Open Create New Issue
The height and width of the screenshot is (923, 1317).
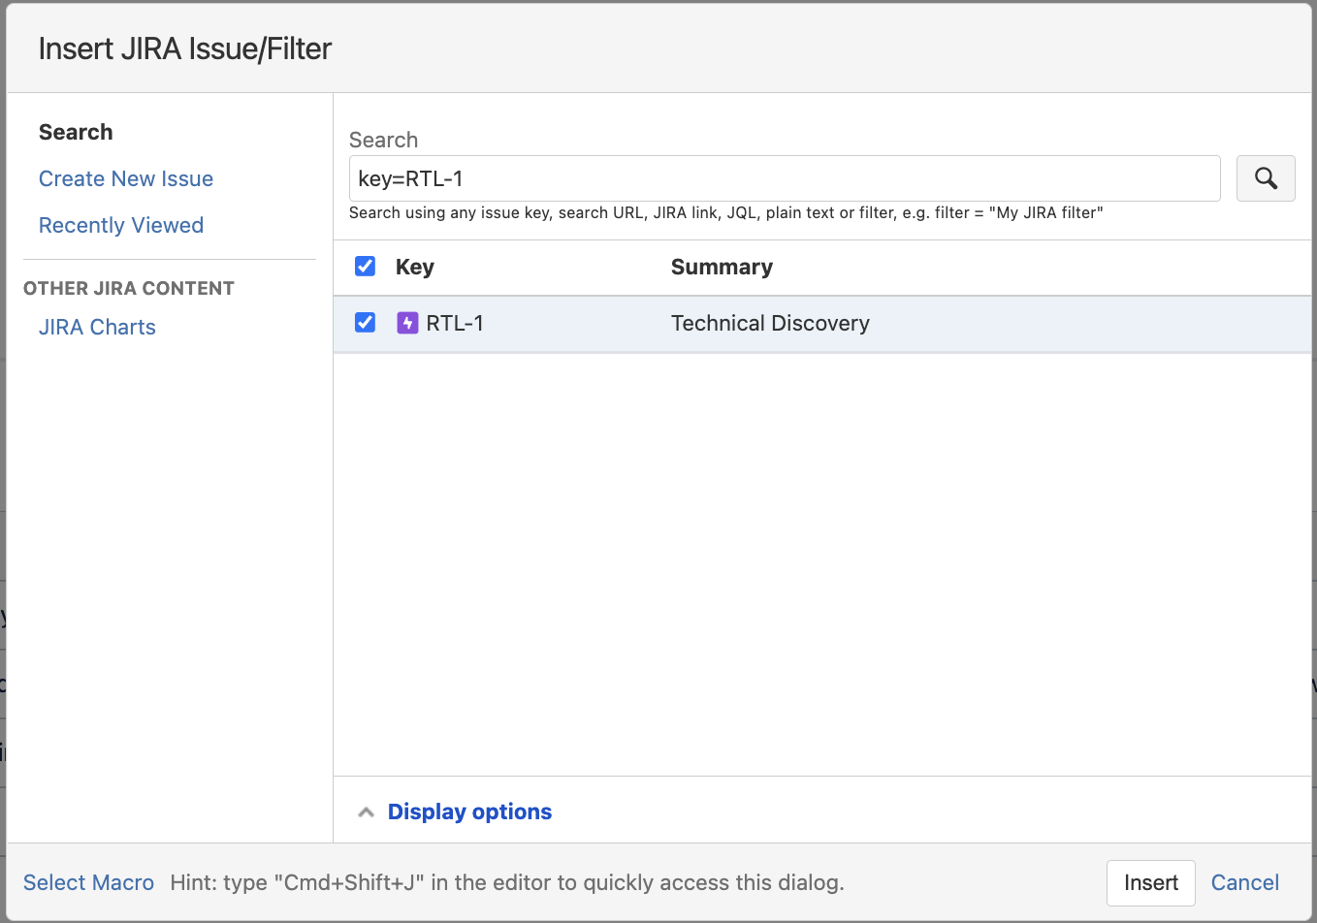point(125,178)
